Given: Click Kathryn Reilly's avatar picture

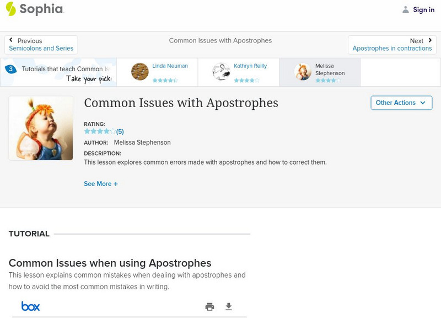Looking at the screenshot, I should (x=221, y=72).
